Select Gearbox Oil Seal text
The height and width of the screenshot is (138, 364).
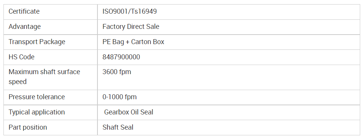(x=129, y=112)
